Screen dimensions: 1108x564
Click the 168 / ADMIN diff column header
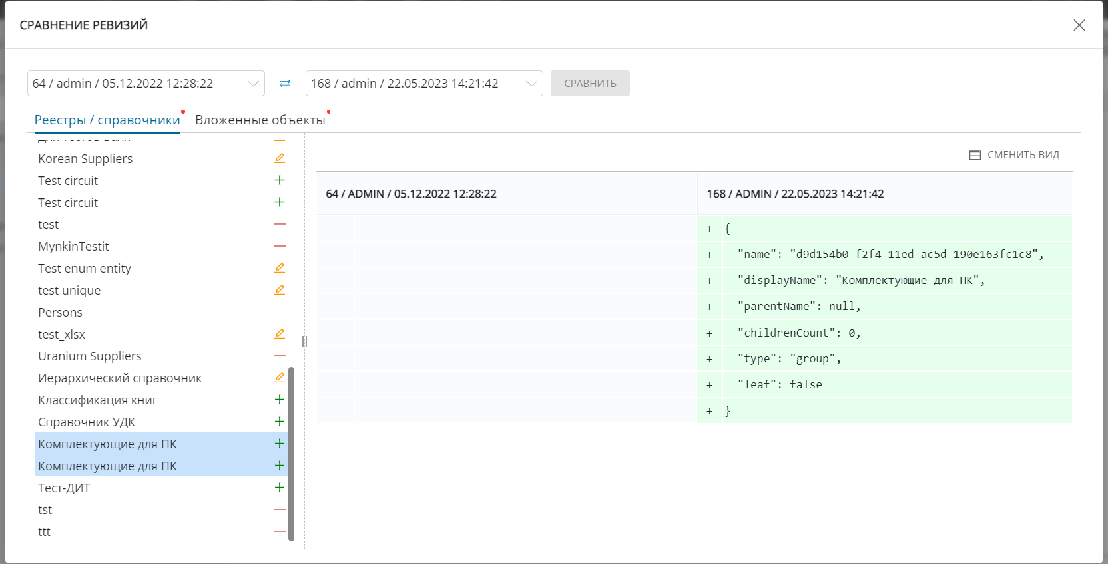pos(885,194)
